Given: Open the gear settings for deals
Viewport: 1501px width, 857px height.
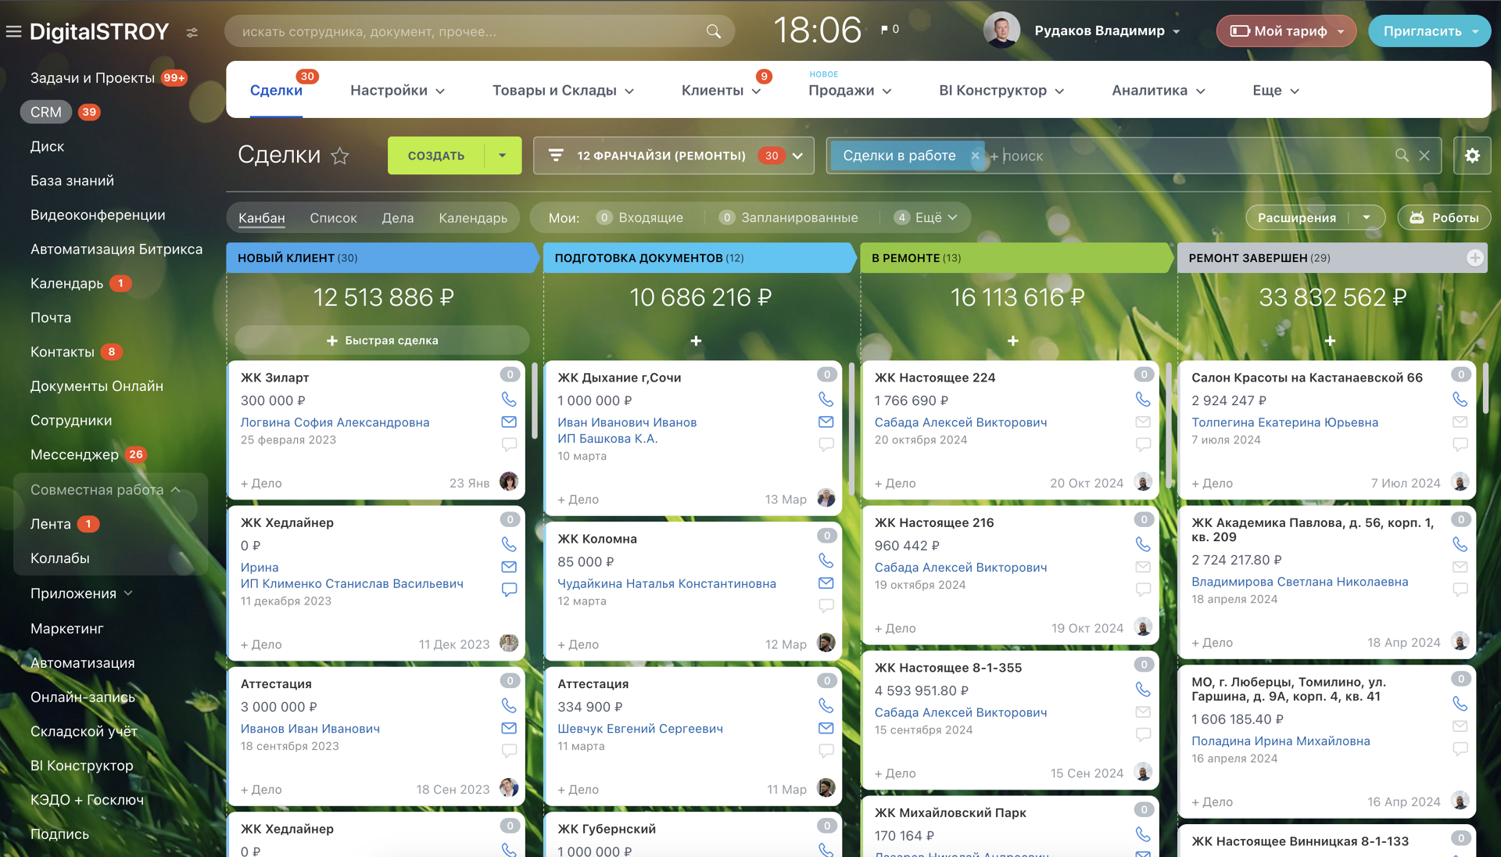Looking at the screenshot, I should [1472, 156].
